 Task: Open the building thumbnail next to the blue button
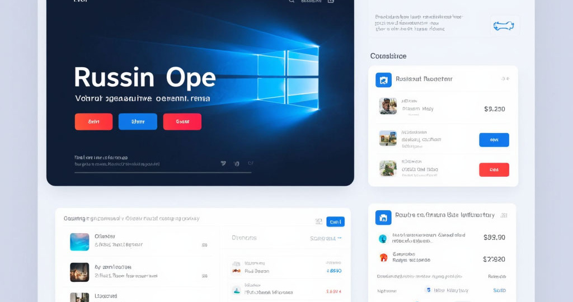pyautogui.click(x=388, y=138)
